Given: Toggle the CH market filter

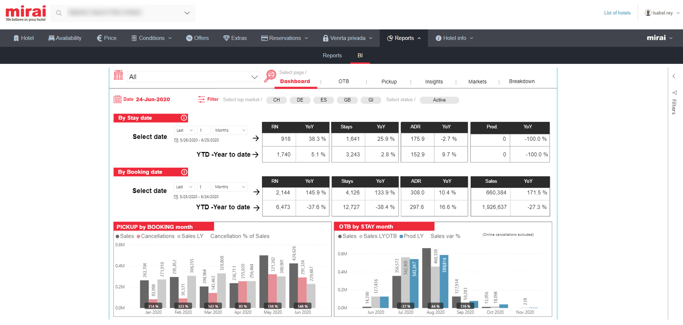Looking at the screenshot, I should [x=276, y=100].
